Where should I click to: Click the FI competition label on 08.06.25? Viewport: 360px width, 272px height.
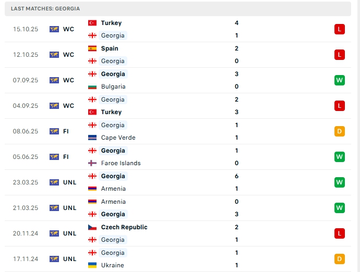[66, 131]
